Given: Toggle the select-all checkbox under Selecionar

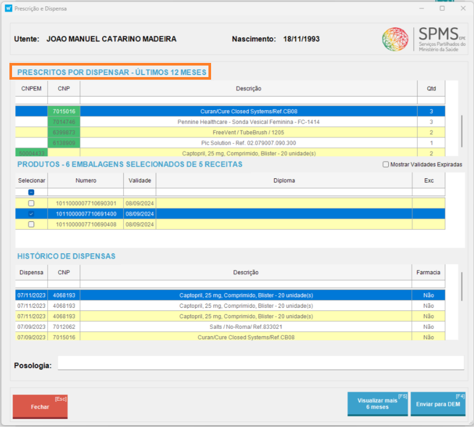Looking at the screenshot, I should 31,192.
